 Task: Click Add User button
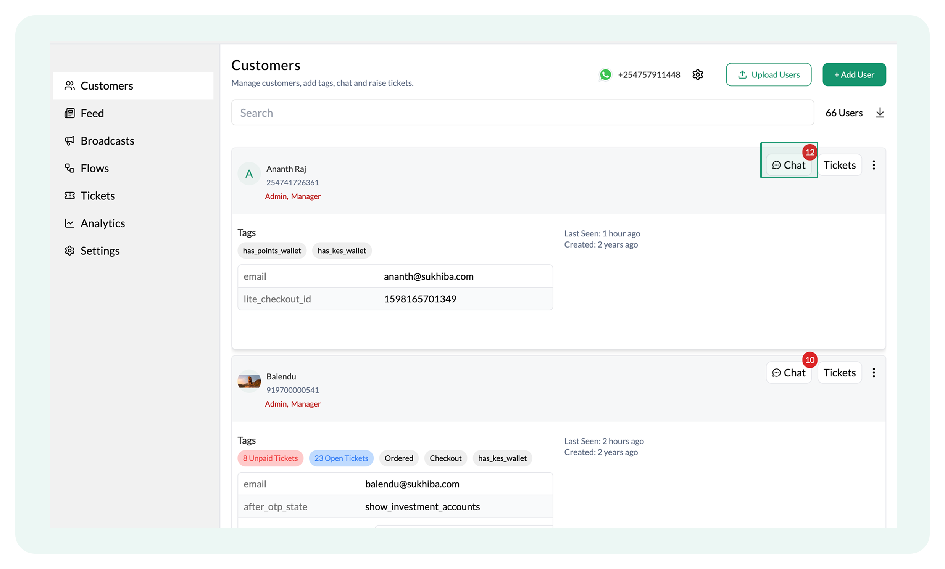854,75
